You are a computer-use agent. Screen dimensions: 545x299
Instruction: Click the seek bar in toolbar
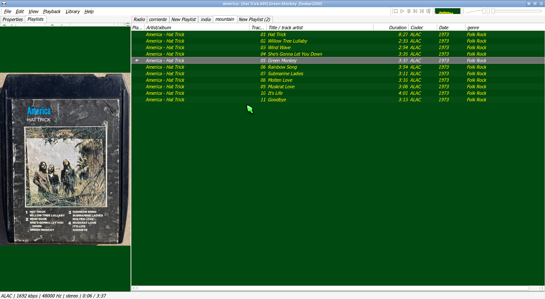pyautogui.click(x=517, y=11)
